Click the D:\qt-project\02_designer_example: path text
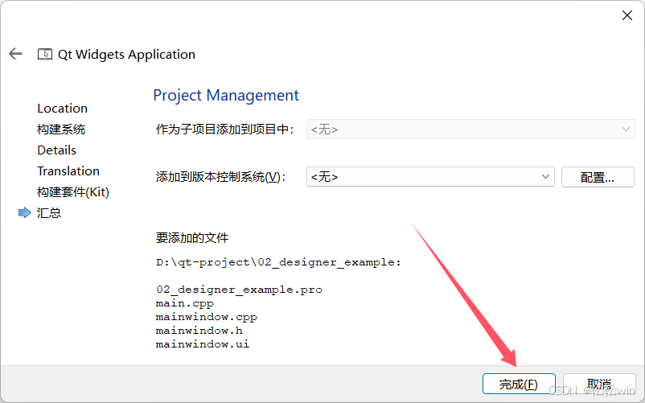Screen dimensions: 645x403 (x=278, y=262)
